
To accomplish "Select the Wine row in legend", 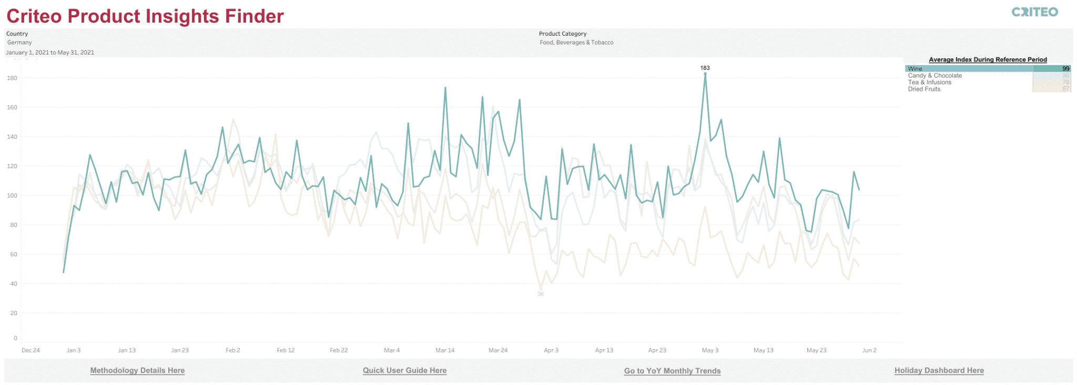I will coord(988,68).
